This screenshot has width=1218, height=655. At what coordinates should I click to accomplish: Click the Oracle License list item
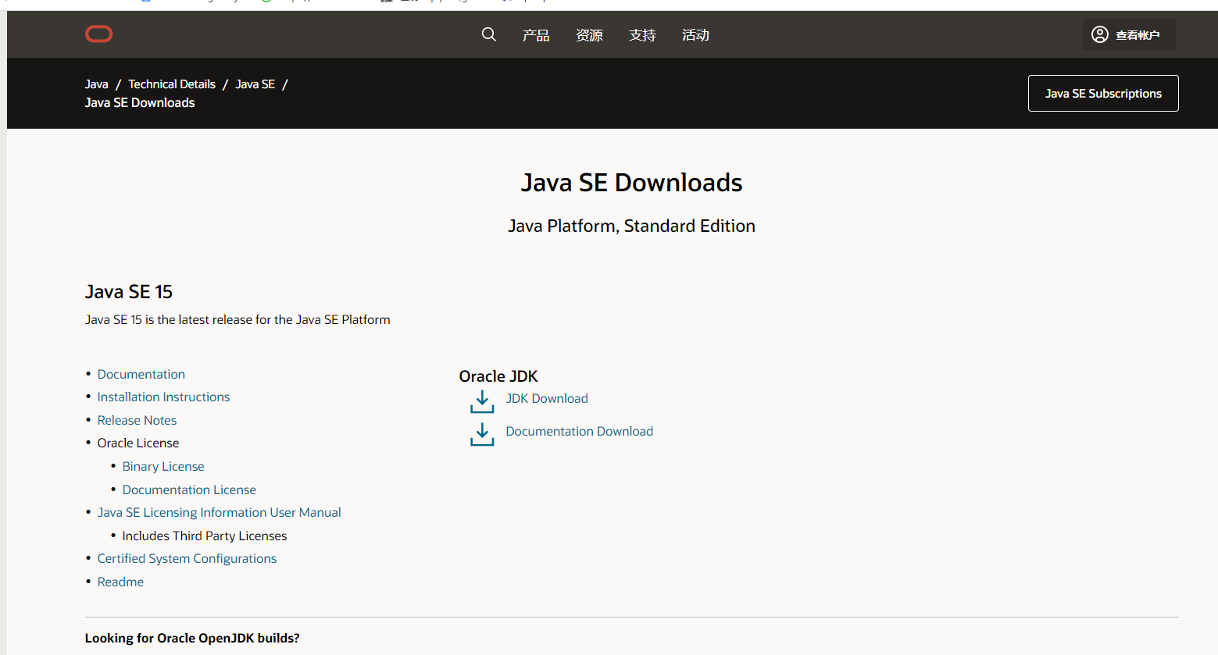(138, 443)
